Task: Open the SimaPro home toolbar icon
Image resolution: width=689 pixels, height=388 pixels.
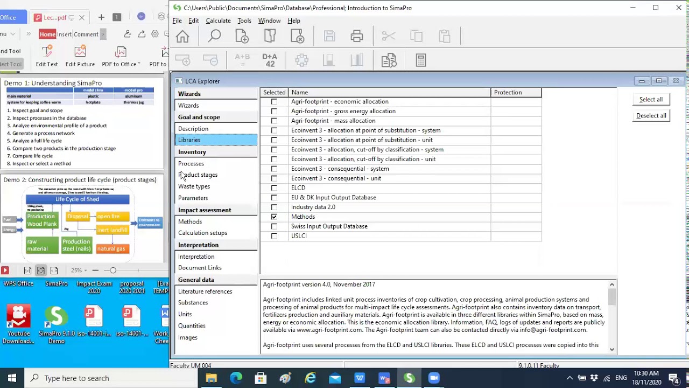Action: point(182,36)
